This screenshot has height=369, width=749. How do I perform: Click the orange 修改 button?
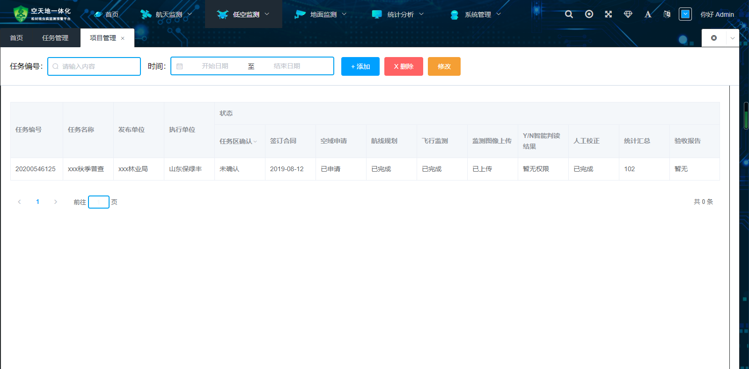pyautogui.click(x=444, y=66)
